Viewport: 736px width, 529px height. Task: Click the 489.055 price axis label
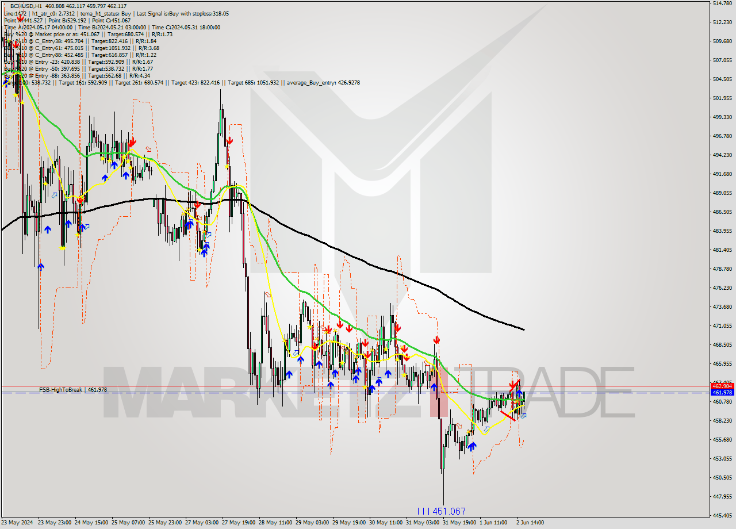click(x=722, y=193)
